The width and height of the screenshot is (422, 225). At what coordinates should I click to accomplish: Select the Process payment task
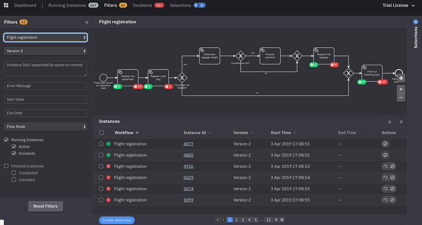tap(270, 56)
